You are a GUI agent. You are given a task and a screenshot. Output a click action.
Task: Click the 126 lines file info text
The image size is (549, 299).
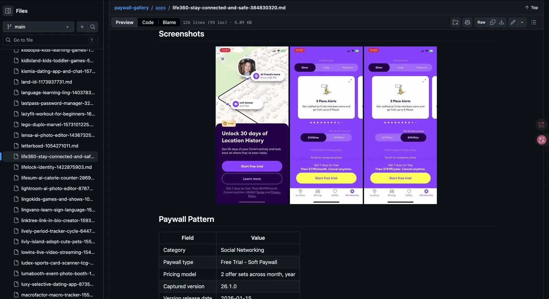[217, 22]
